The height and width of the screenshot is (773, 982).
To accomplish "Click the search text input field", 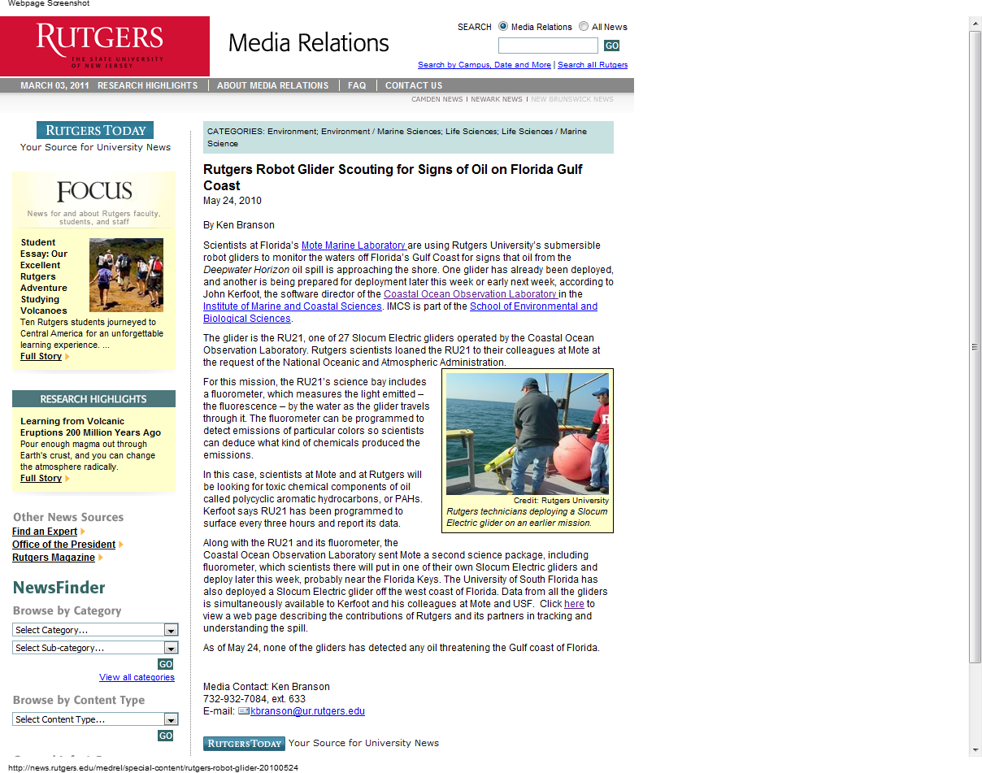I will tap(548, 46).
